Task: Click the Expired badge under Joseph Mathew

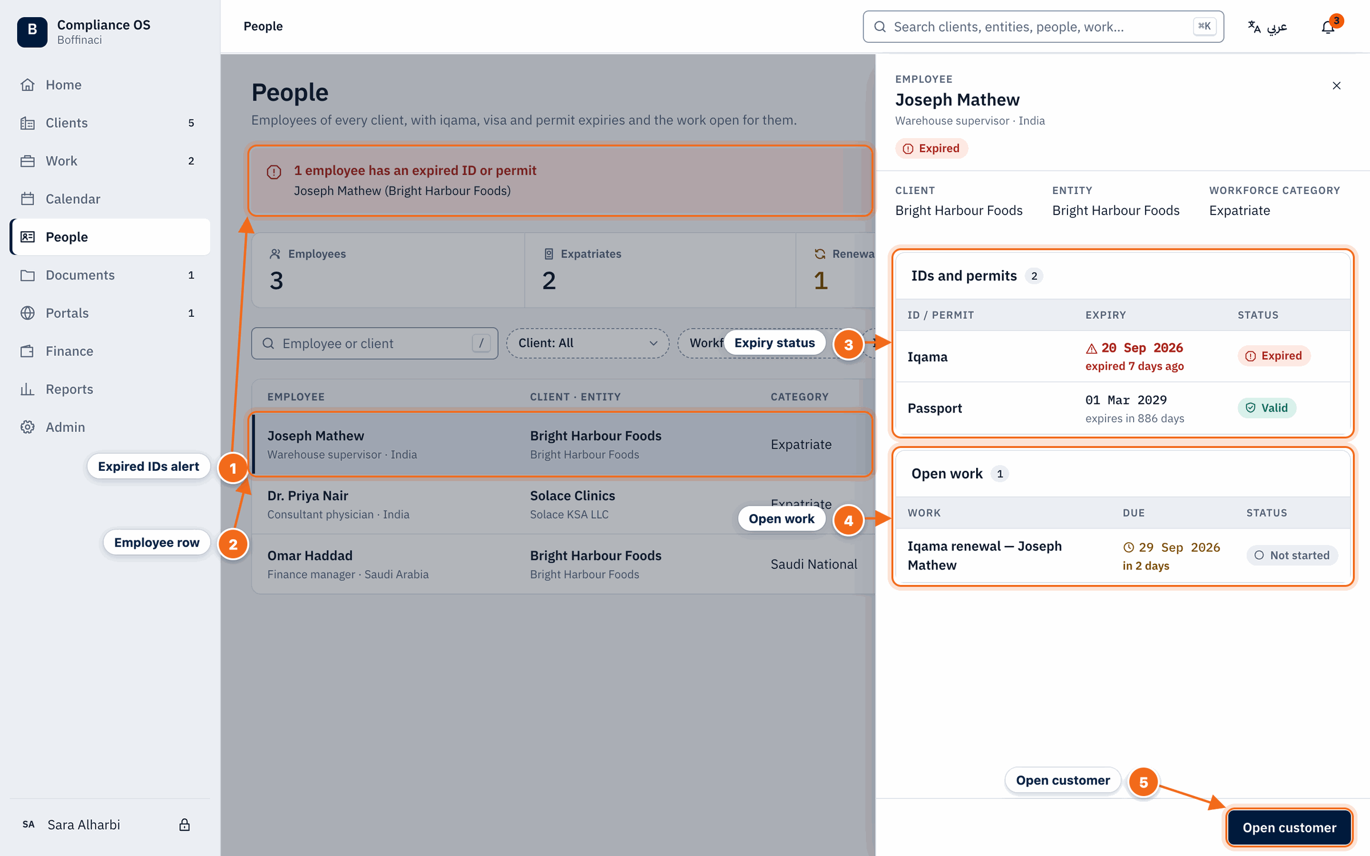Action: (x=932, y=148)
